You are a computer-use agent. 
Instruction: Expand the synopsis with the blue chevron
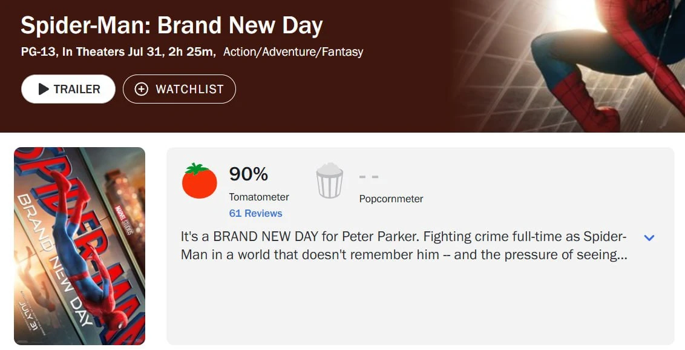coord(649,238)
